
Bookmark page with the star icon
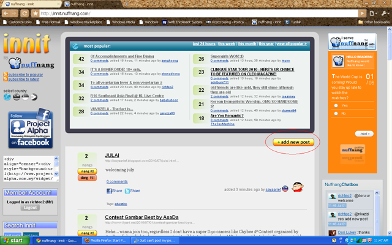[36, 13]
